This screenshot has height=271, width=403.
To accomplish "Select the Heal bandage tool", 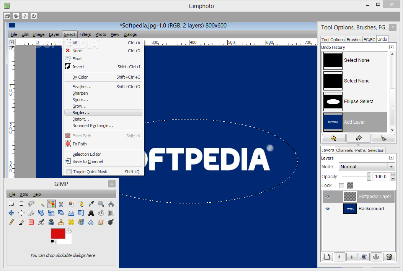I will pos(71,222).
